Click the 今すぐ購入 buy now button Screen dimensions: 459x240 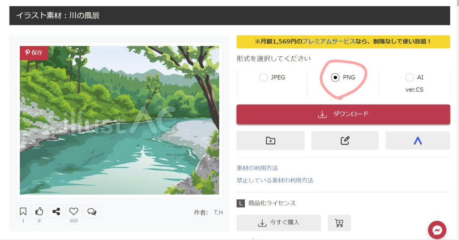[278, 223]
